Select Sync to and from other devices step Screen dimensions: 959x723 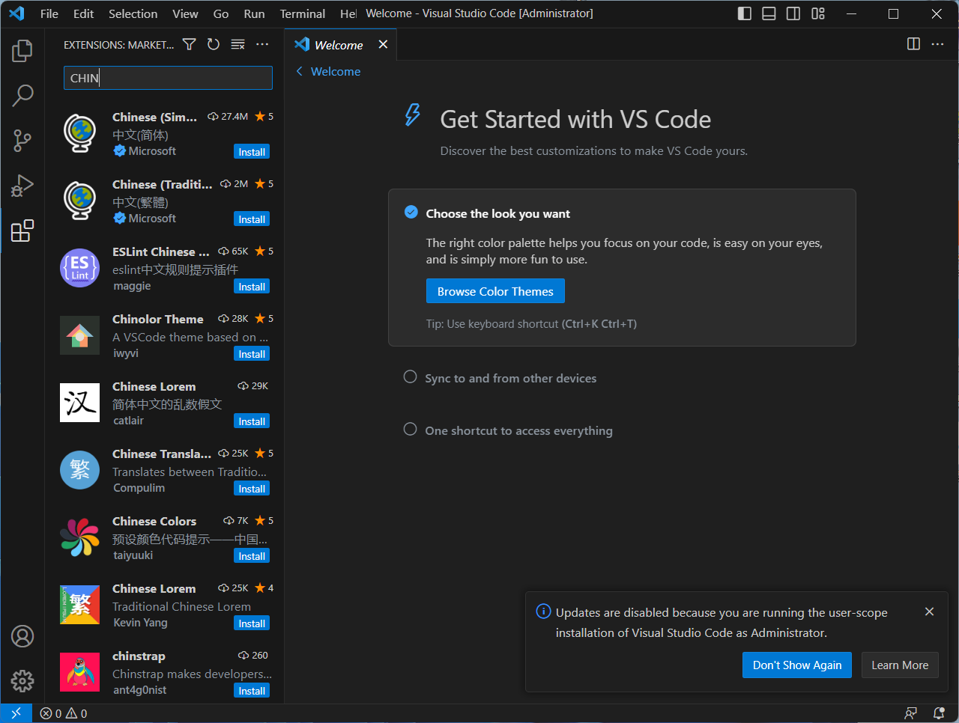click(510, 378)
